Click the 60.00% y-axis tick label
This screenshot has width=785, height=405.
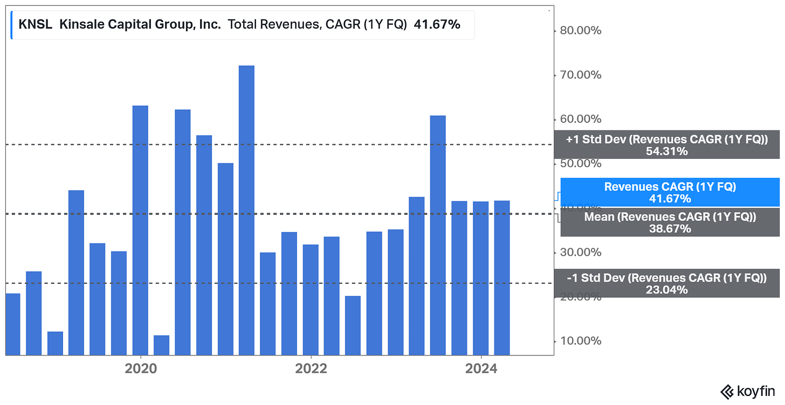coord(581,119)
